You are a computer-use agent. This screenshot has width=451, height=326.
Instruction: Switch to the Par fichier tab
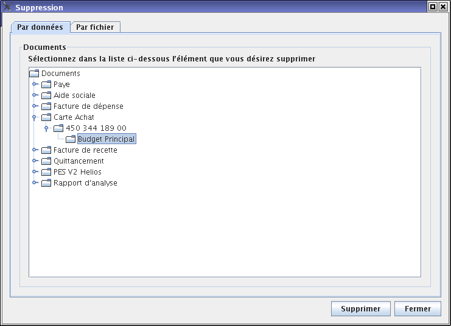point(94,27)
